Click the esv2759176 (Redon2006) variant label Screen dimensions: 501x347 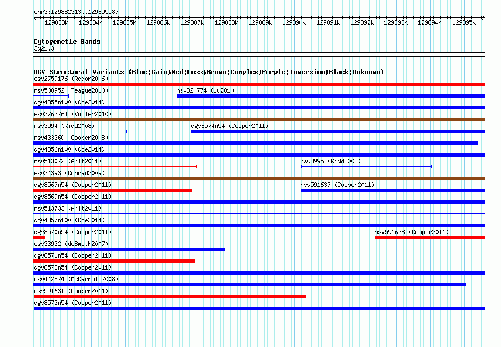(x=71, y=79)
